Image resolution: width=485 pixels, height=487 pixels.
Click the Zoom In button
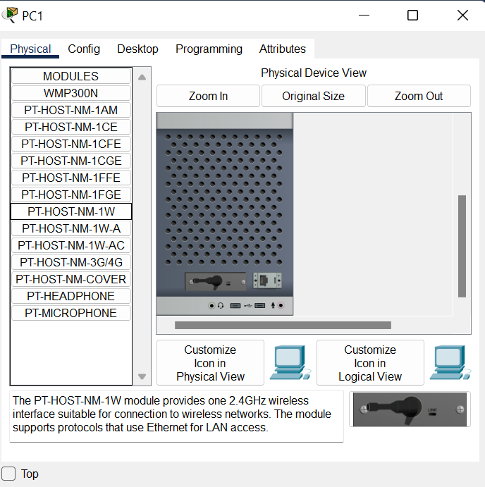tap(208, 96)
